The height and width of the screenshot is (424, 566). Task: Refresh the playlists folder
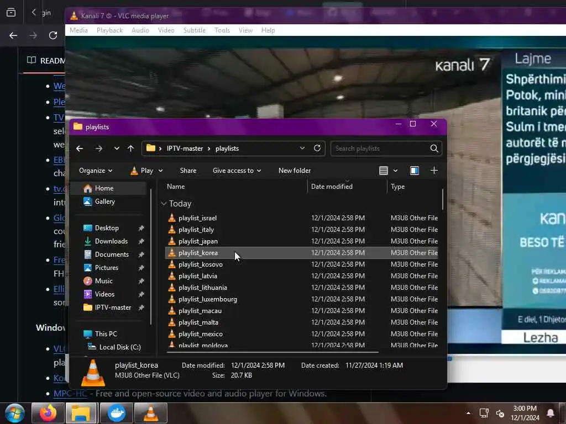click(x=317, y=148)
